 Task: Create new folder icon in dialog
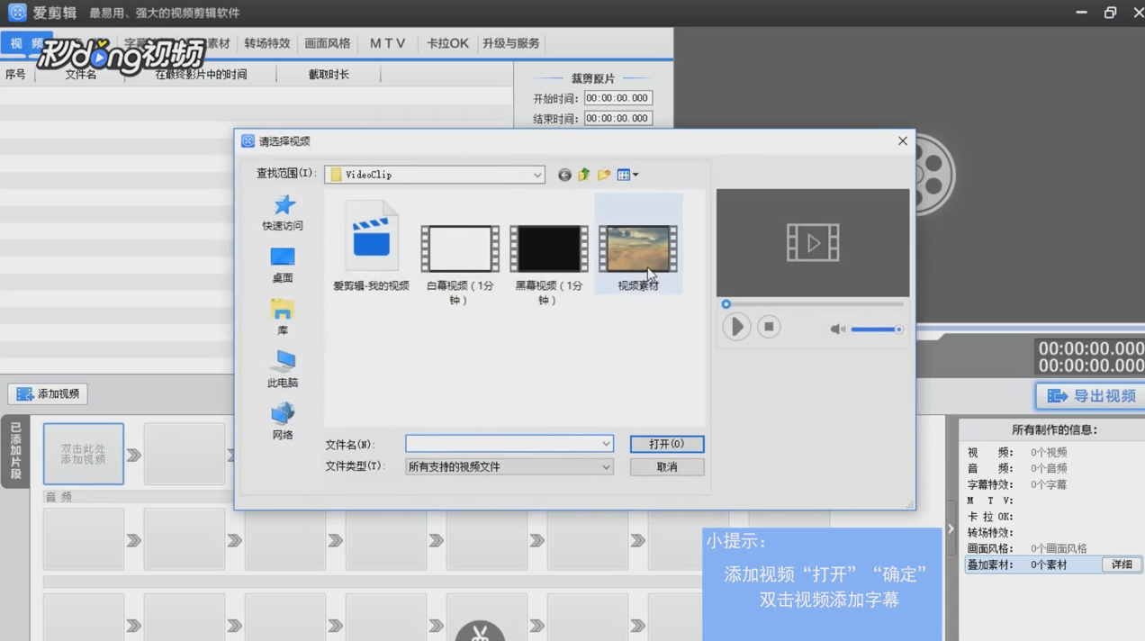604,175
